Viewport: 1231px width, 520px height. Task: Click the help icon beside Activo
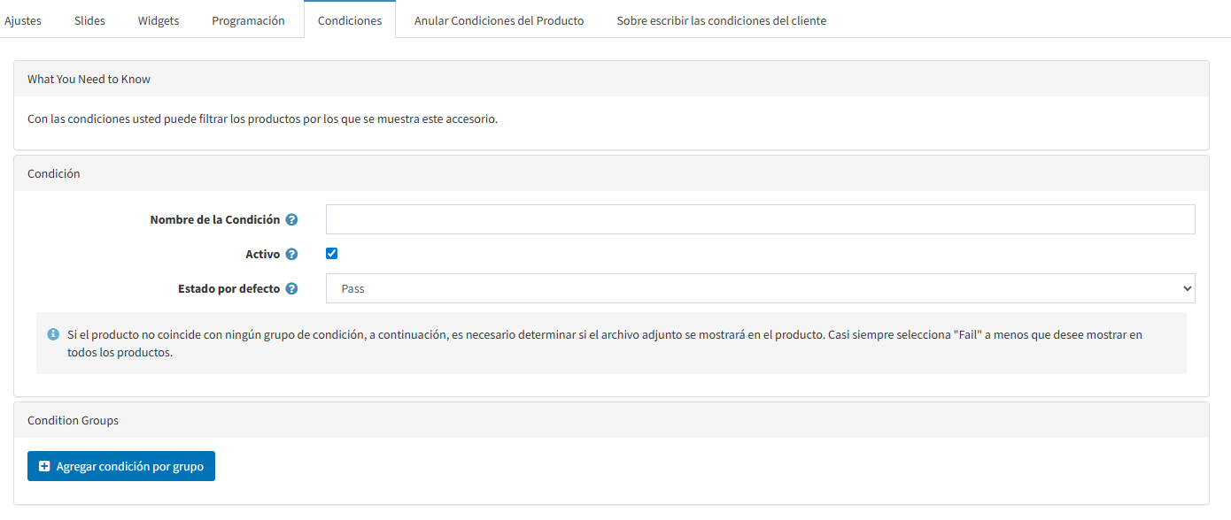click(x=291, y=254)
